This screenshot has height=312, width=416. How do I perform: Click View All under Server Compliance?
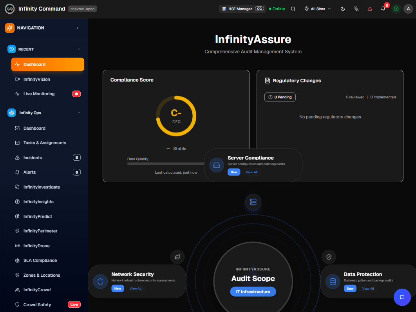[252, 172]
